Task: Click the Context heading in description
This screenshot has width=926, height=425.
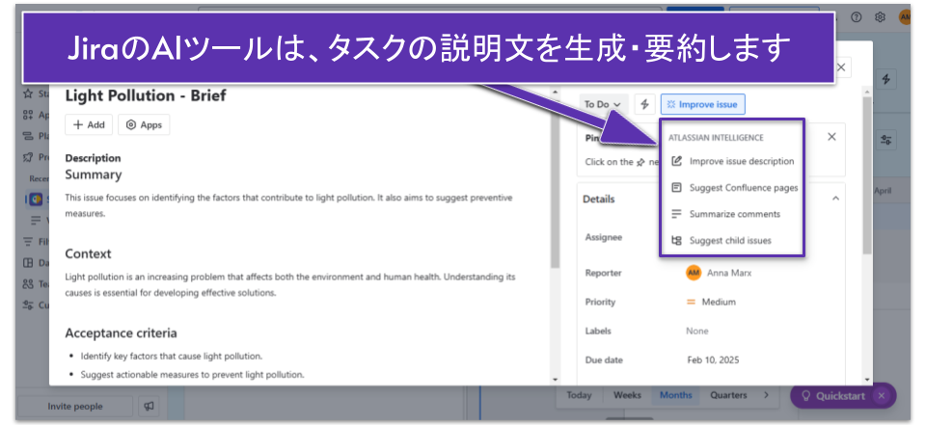Action: pos(88,253)
